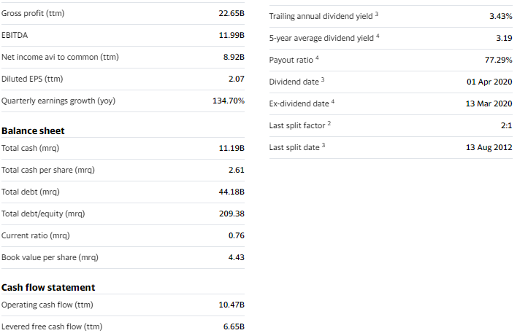The width and height of the screenshot is (528, 333).
Task: Click Levered free cash flow value 6.65B
Action: (234, 326)
